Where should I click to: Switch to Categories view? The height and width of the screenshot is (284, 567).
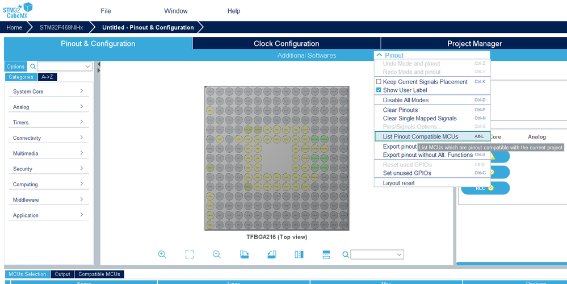point(21,77)
